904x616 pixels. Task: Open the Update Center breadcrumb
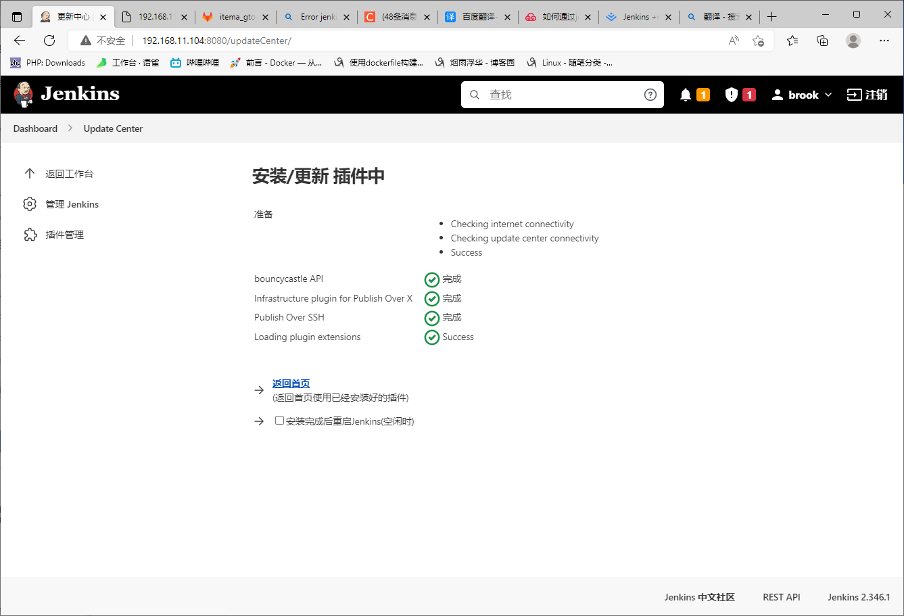coord(113,128)
